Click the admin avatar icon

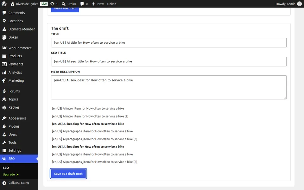[299, 4]
